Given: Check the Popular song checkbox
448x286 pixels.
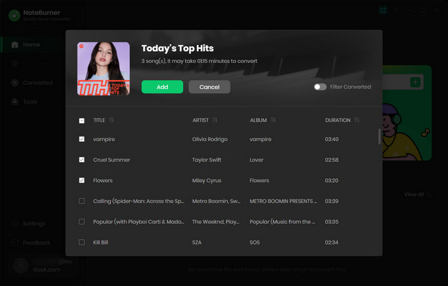Looking at the screenshot, I should (82, 222).
